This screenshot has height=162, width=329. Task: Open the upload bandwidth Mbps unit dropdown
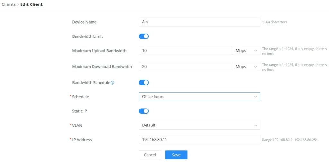tap(246, 51)
